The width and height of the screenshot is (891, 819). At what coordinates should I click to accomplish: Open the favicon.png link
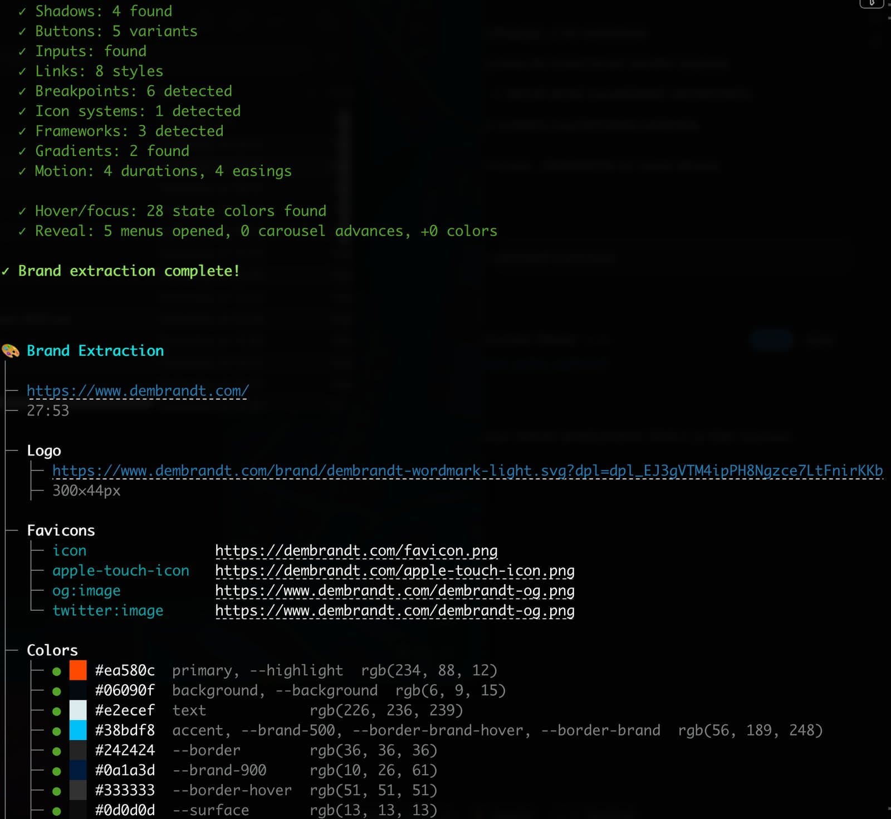[356, 551]
